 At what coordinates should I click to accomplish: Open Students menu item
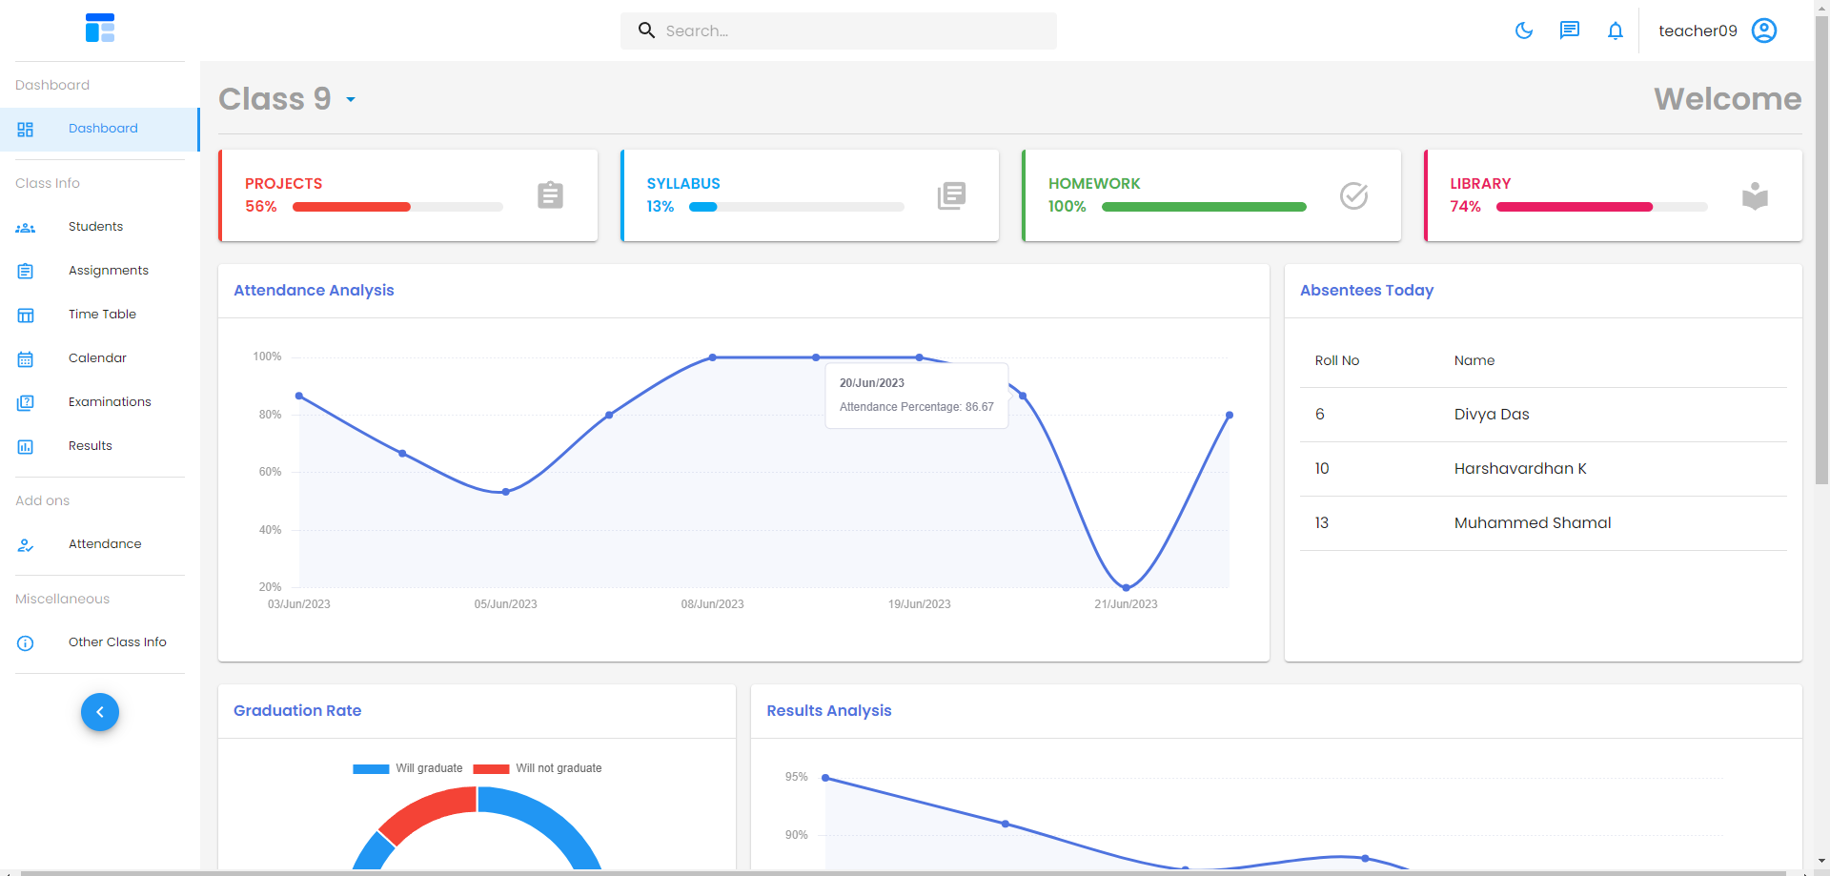click(99, 227)
